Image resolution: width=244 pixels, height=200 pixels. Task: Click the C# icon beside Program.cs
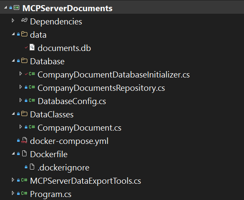pos(24,193)
